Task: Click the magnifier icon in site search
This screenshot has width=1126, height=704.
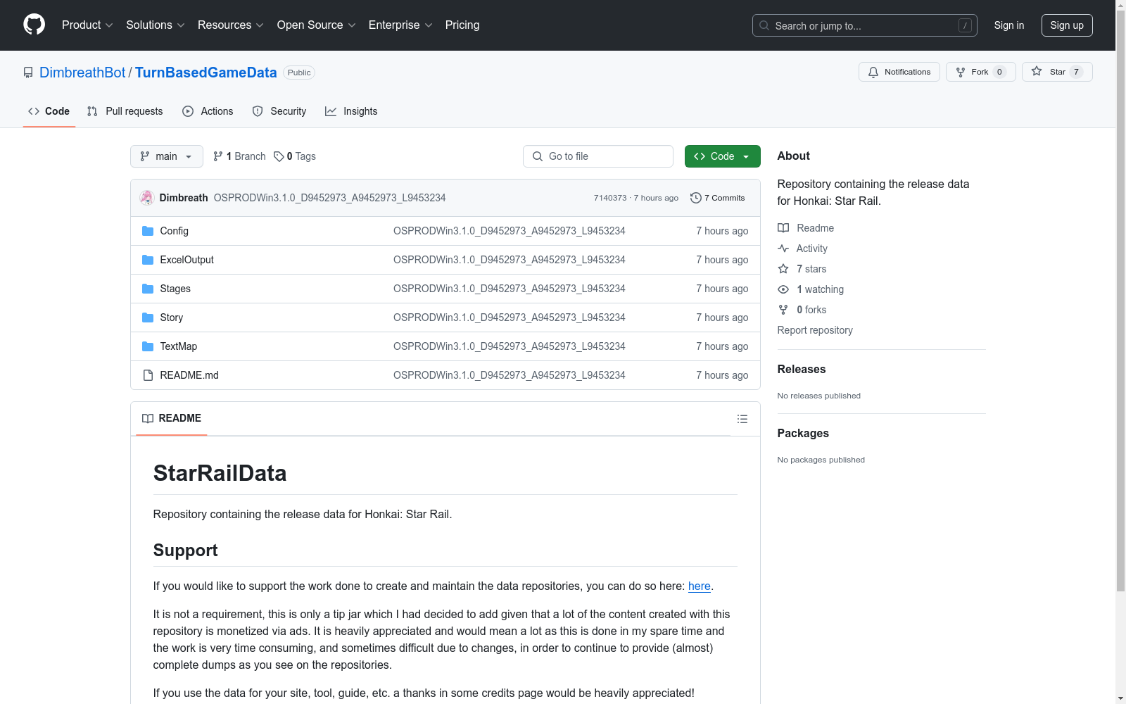Action: 764,25
